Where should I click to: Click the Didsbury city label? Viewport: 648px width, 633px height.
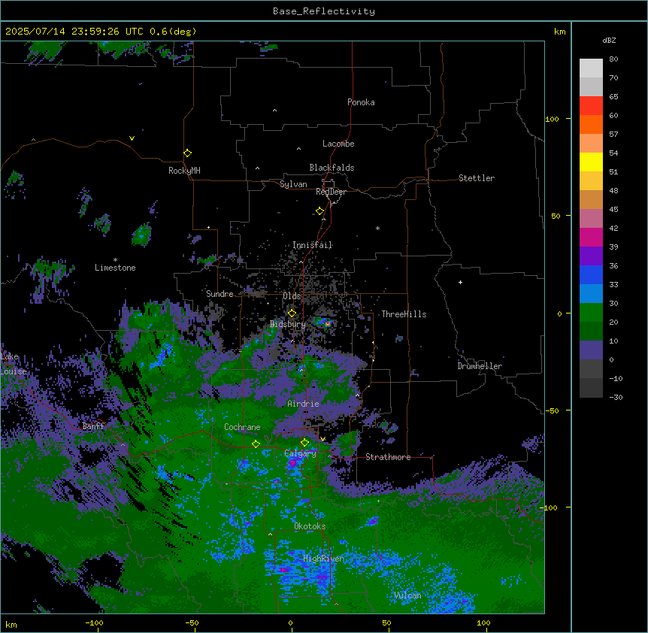(x=288, y=324)
